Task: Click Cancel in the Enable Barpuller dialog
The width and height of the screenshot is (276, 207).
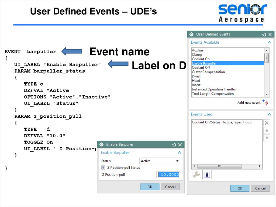Action: [170, 187]
